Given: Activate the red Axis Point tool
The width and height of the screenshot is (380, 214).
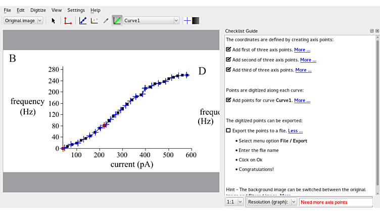Looking at the screenshot, I should (68, 21).
